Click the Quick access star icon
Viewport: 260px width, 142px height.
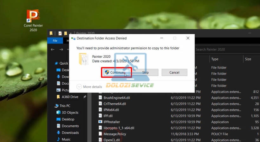pos(56,63)
